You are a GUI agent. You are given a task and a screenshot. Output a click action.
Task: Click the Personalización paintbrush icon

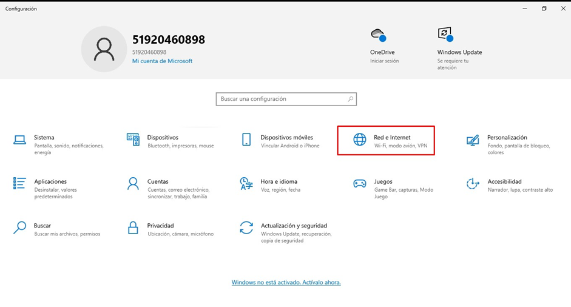tap(473, 140)
